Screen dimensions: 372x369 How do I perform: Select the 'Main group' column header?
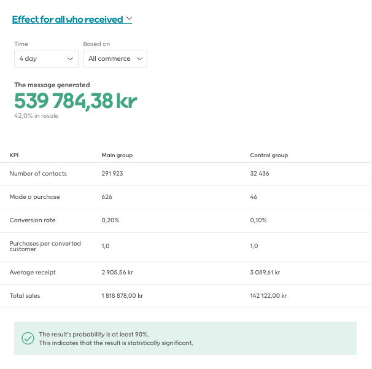pos(117,155)
